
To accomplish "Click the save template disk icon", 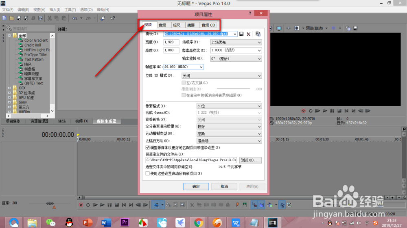I will tap(241, 34).
